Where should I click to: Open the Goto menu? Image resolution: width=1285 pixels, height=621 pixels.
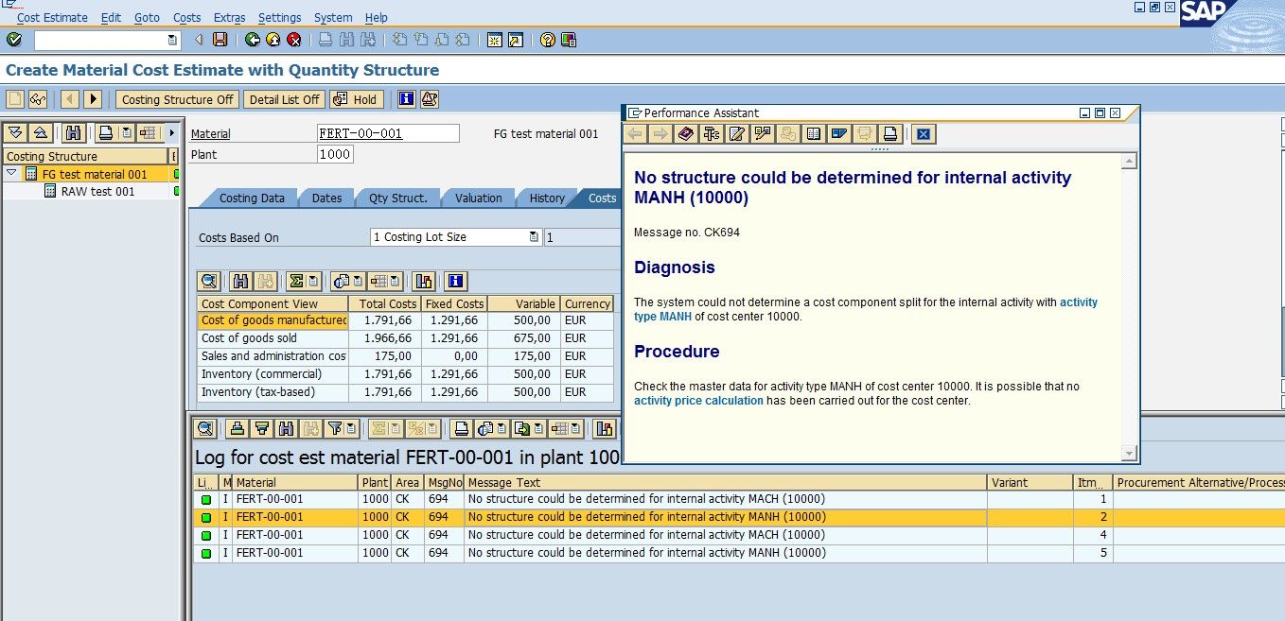point(147,17)
